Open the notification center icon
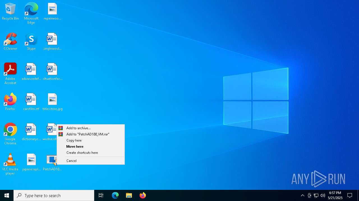359x201 pixels. tap(350, 195)
